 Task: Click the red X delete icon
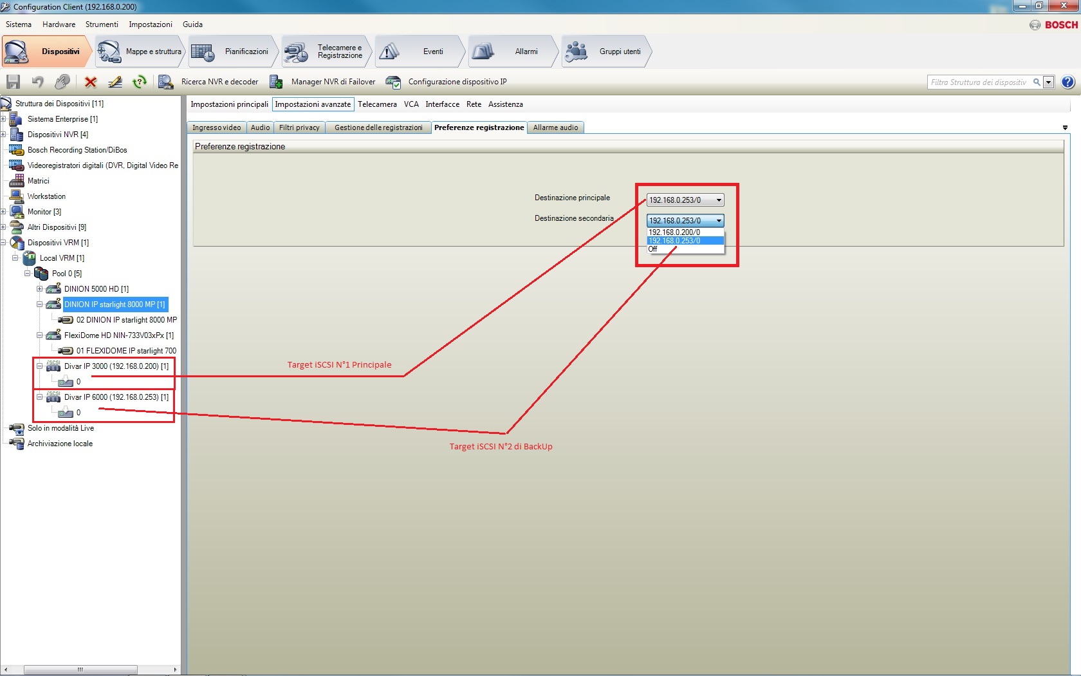coord(91,82)
